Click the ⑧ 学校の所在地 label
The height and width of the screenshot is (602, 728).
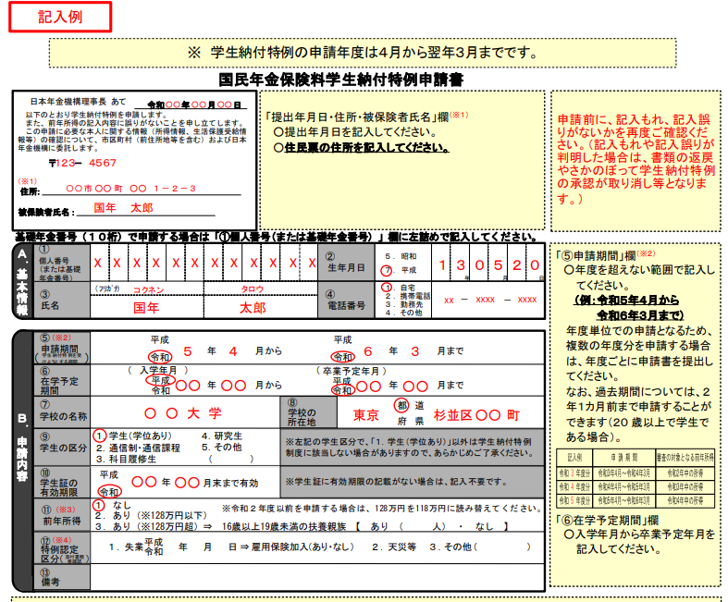point(308,412)
